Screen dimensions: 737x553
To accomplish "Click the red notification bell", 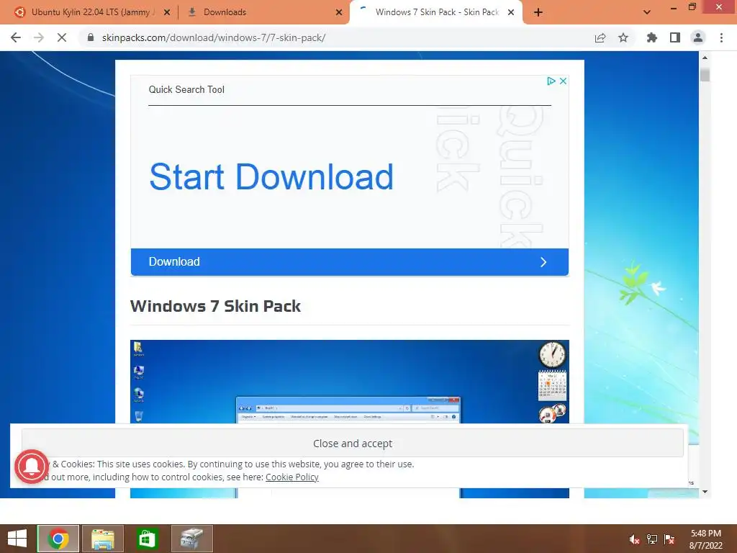I will pos(32,467).
